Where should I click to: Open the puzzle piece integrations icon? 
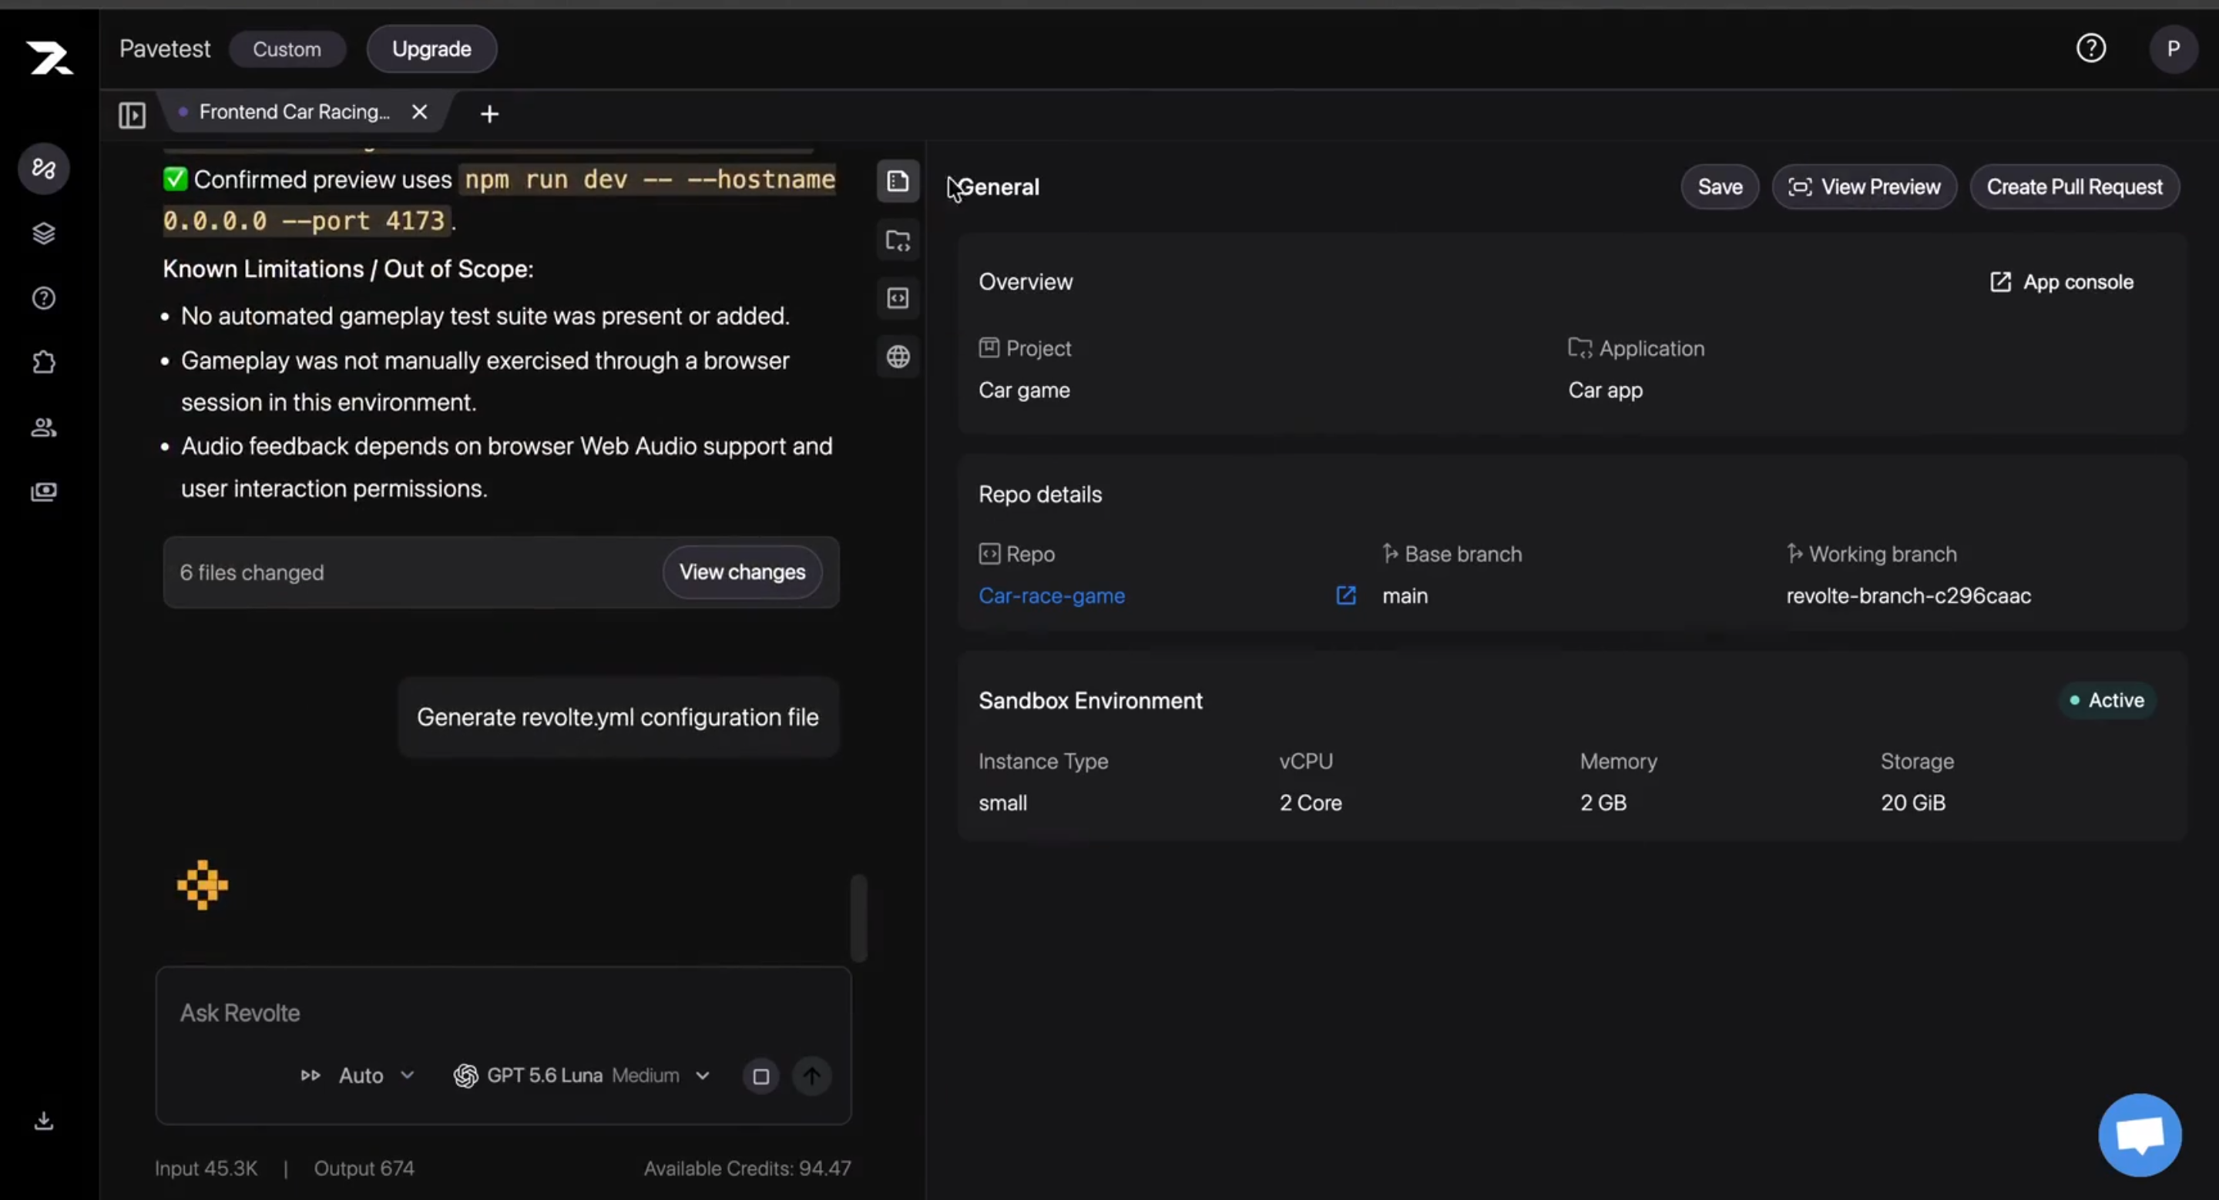[44, 363]
